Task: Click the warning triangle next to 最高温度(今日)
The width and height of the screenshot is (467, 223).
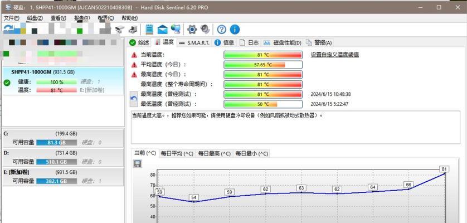Action: 134,75
